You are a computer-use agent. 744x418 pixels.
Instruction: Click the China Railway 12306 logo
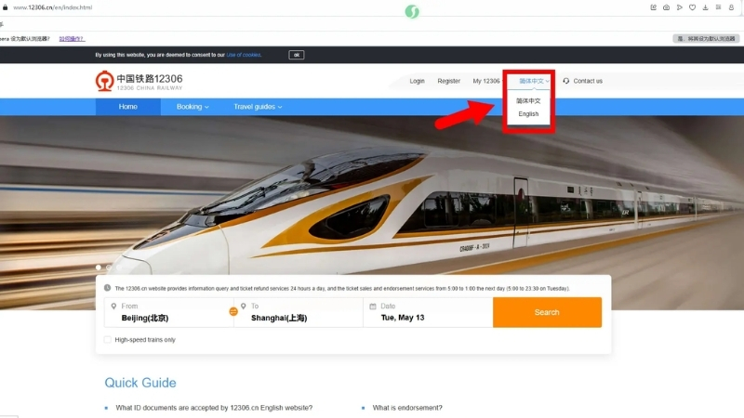(x=139, y=81)
